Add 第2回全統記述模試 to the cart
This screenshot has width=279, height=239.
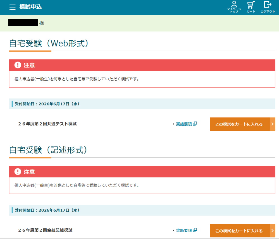(242, 231)
